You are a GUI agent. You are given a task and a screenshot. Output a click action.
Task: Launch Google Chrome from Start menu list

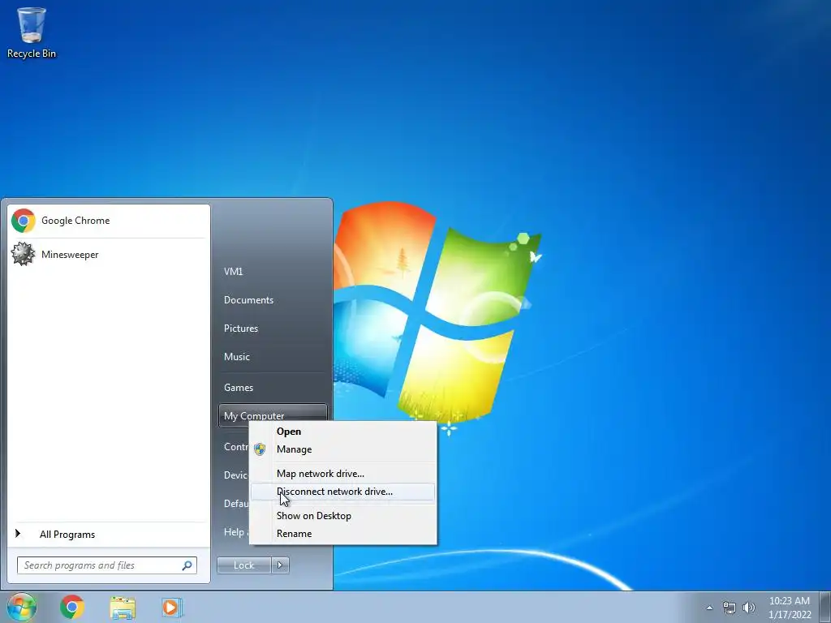(108, 221)
